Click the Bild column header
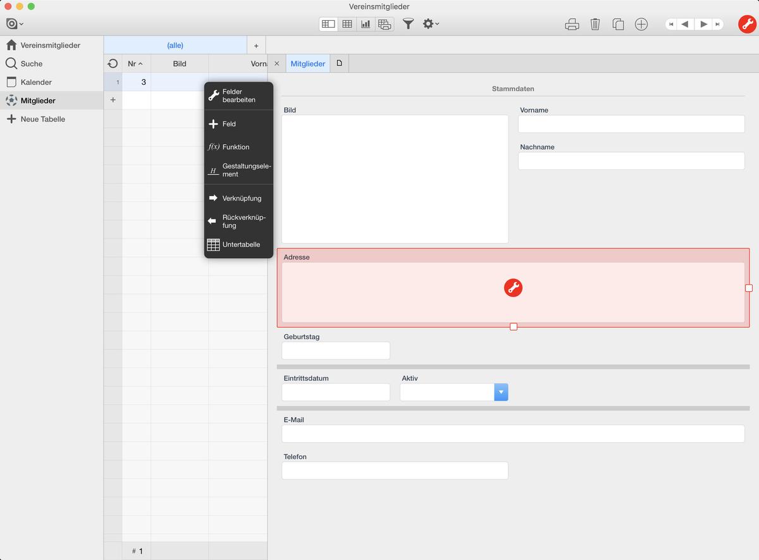This screenshot has width=759, height=560. click(x=180, y=64)
